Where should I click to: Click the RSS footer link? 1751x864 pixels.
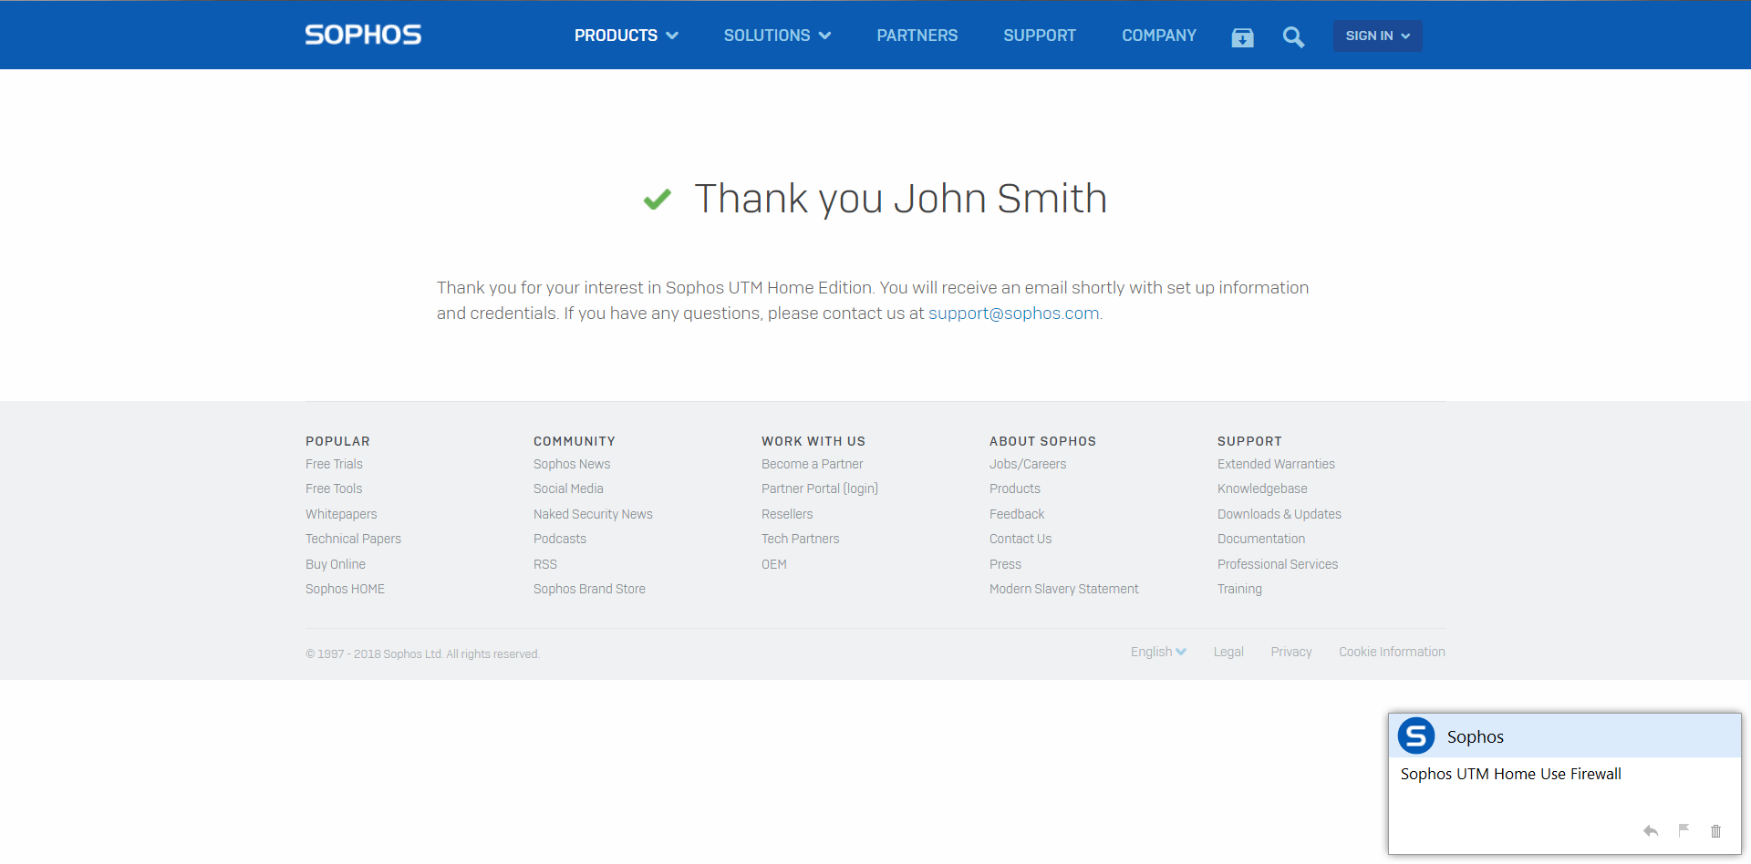coord(545,564)
